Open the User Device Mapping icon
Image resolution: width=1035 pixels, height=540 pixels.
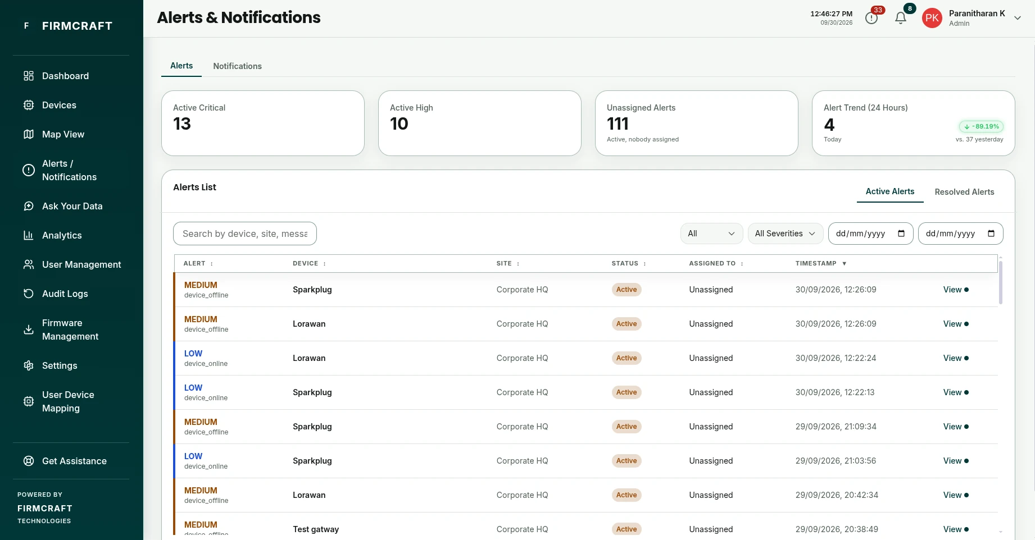click(x=29, y=401)
